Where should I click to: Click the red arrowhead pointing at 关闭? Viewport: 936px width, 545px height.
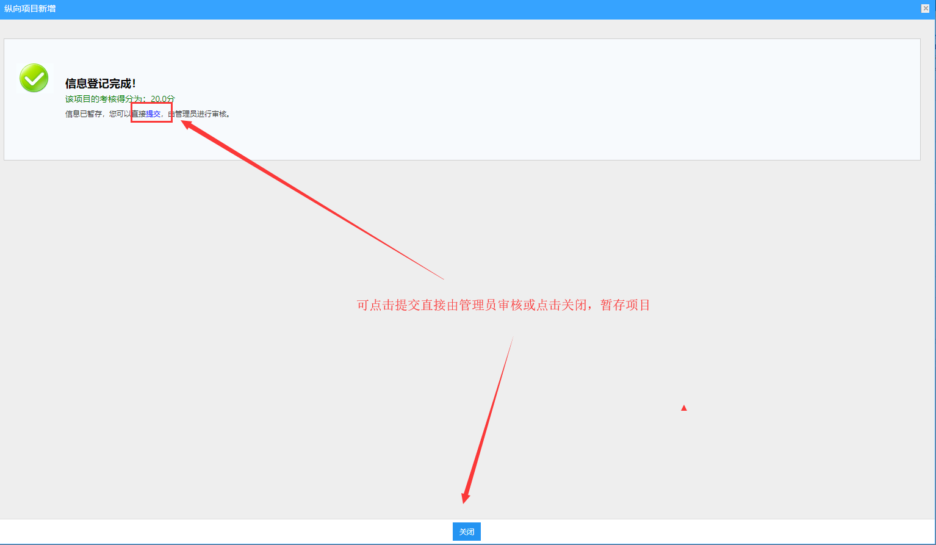(x=466, y=497)
